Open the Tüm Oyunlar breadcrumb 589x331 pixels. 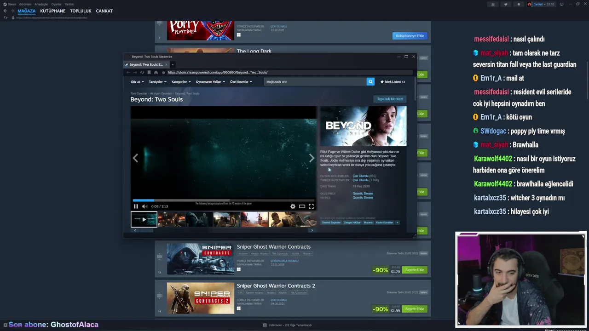(139, 93)
